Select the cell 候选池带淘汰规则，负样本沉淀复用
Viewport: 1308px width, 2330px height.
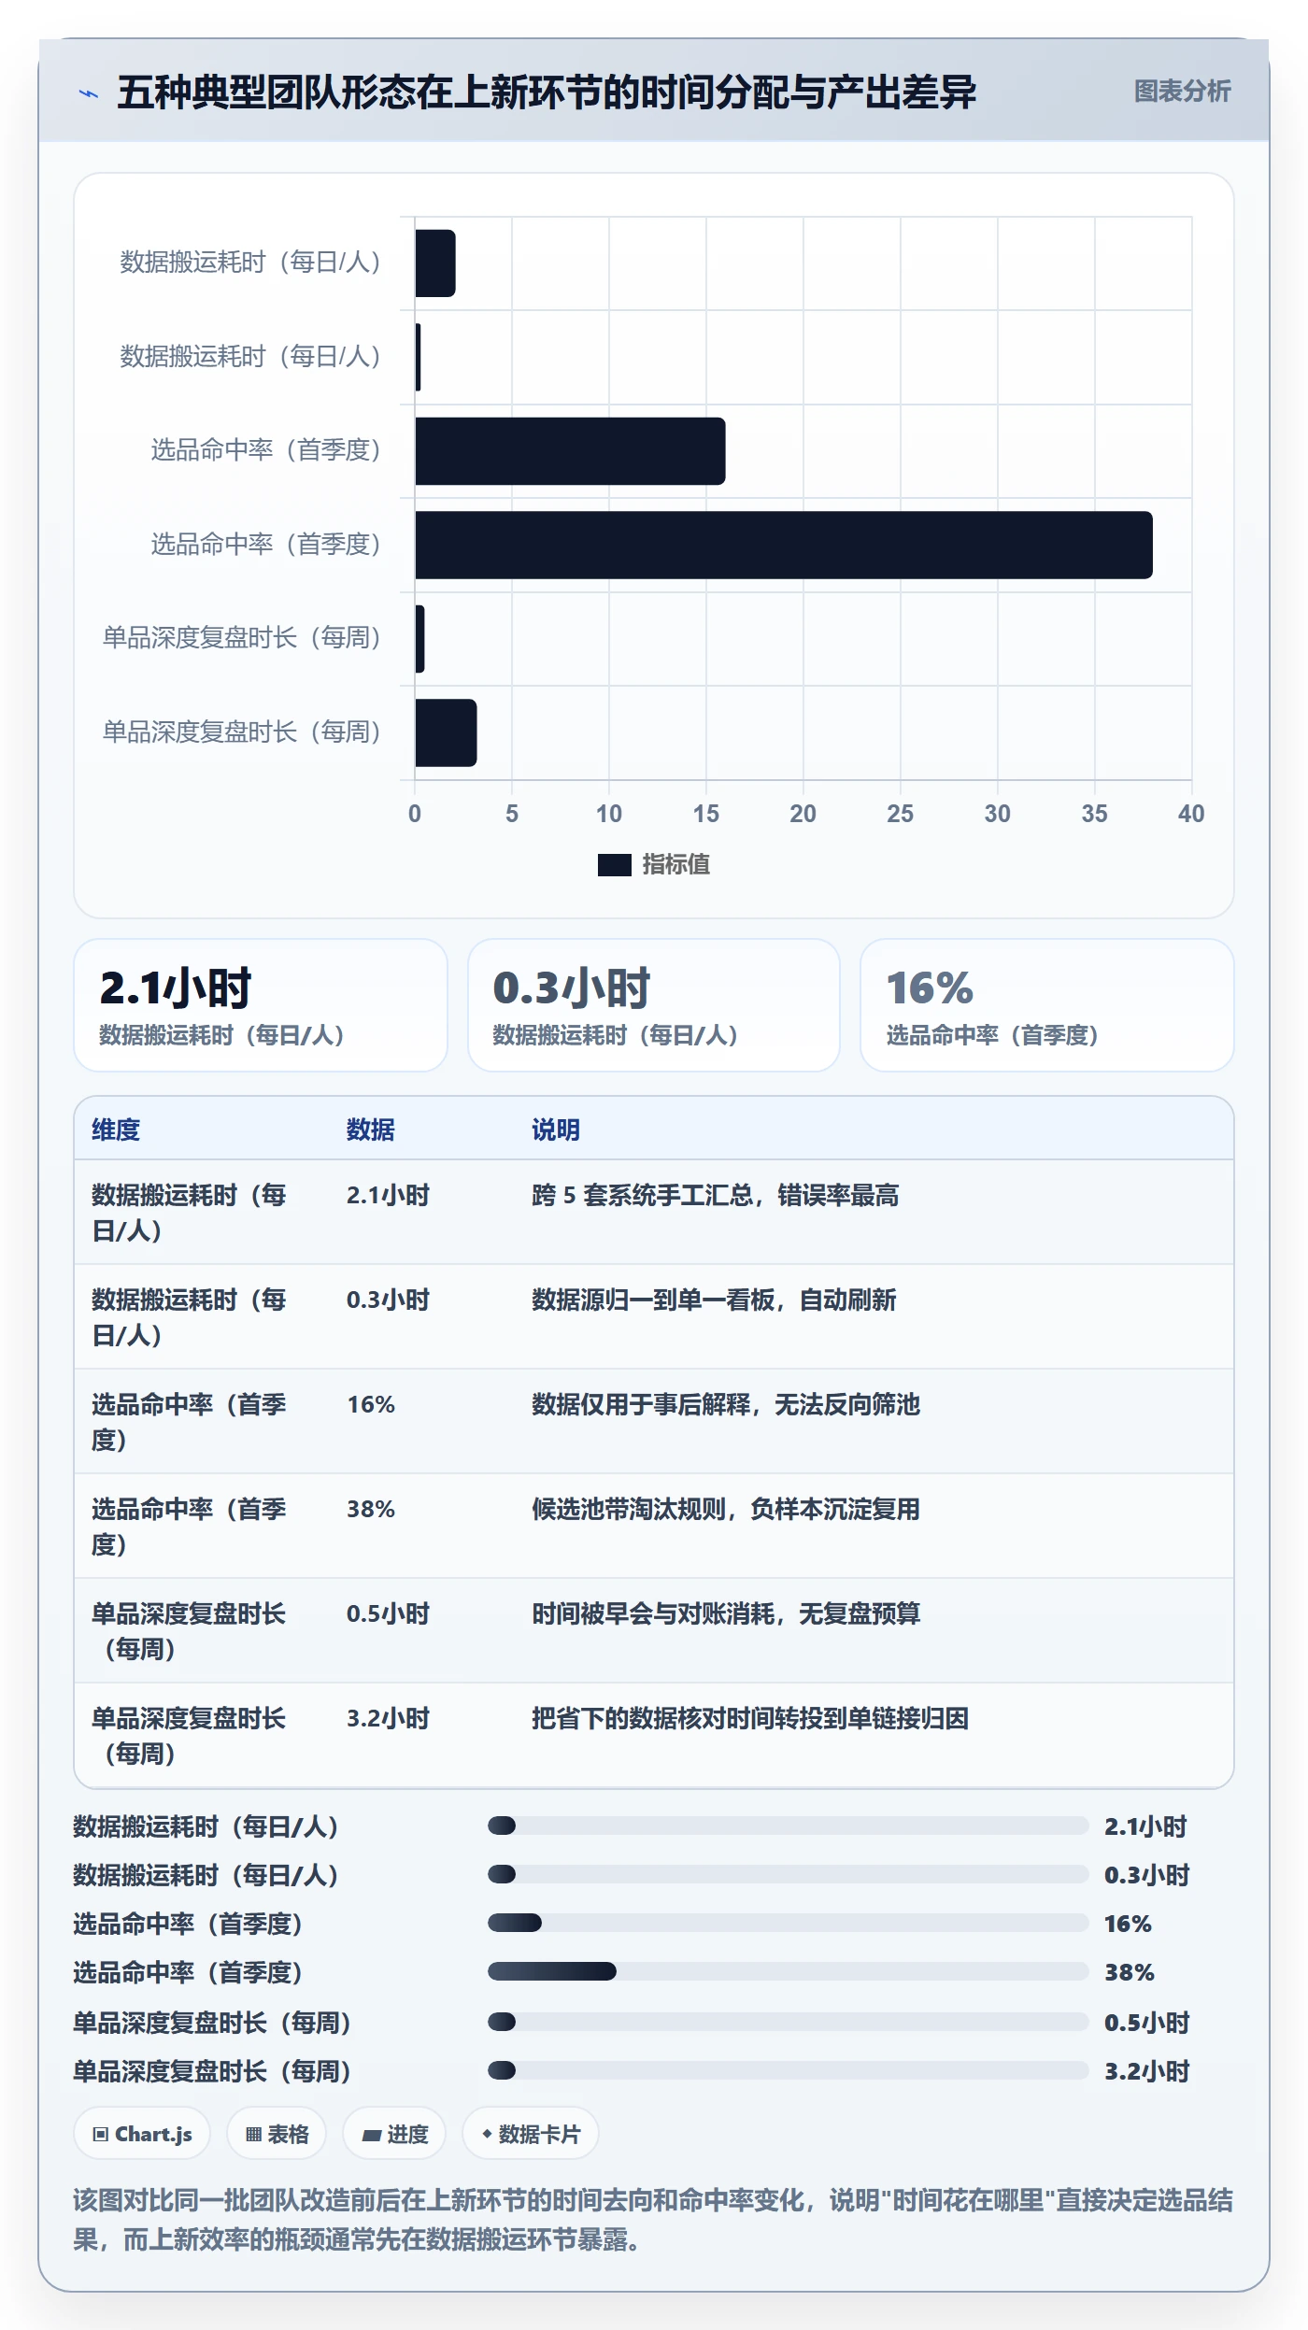click(726, 1509)
